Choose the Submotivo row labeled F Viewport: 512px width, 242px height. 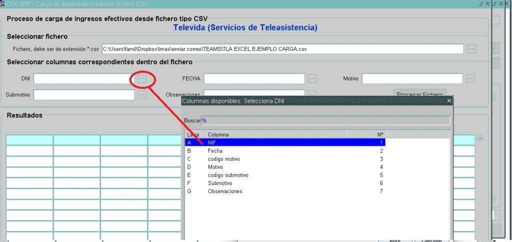(285, 183)
